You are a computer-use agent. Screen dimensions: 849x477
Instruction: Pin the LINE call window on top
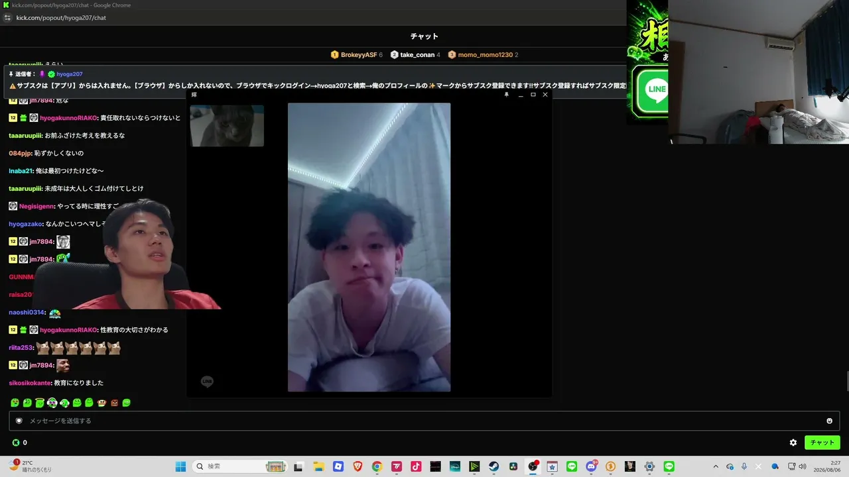[x=507, y=95]
